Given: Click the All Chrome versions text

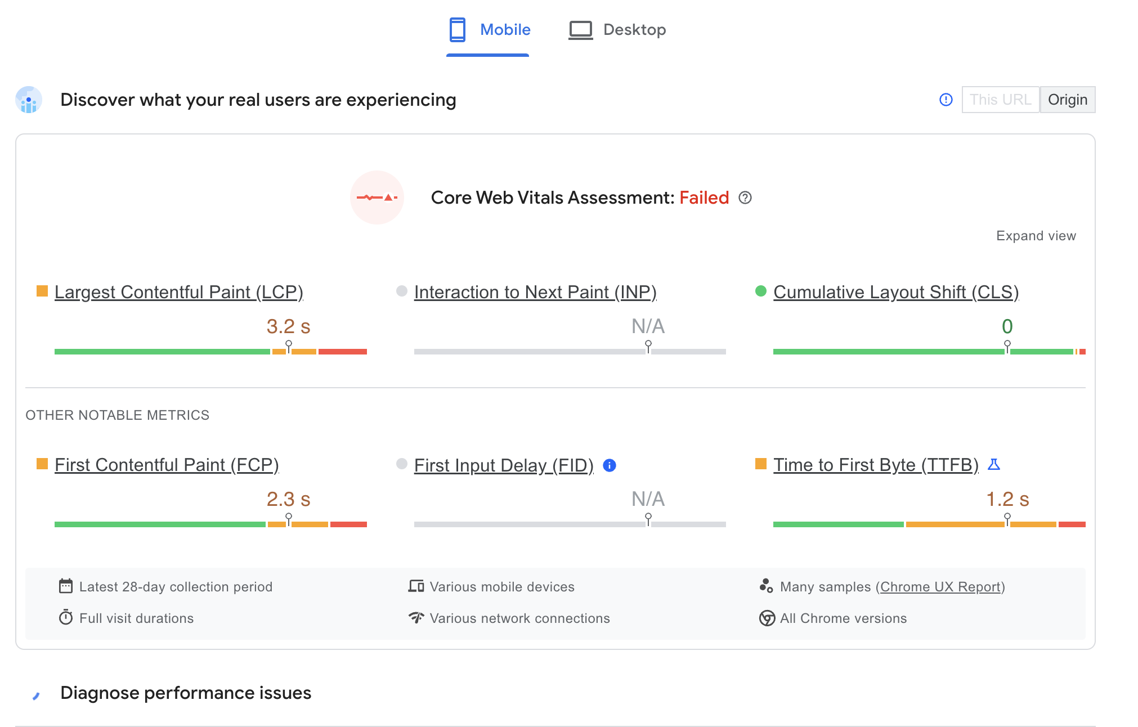Looking at the screenshot, I should click(843, 618).
